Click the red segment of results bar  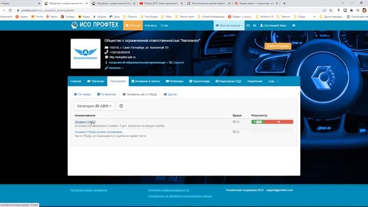pyautogui.click(x=278, y=122)
